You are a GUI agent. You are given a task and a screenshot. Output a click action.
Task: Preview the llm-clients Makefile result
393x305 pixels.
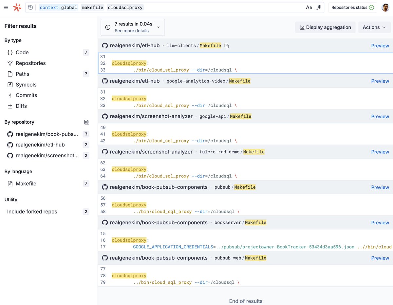point(380,46)
